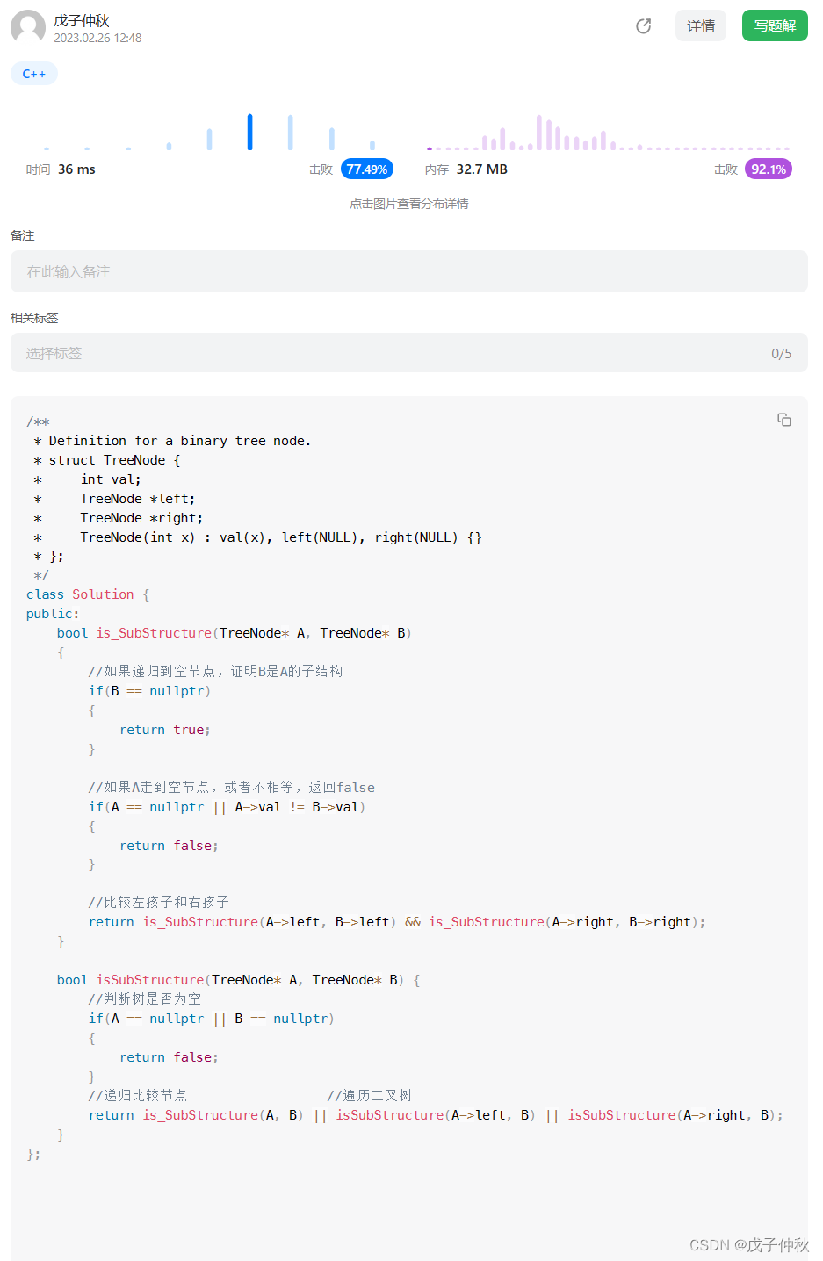Click the 77.49% runtime beat badge
The width and height of the screenshot is (823, 1261).
(367, 169)
